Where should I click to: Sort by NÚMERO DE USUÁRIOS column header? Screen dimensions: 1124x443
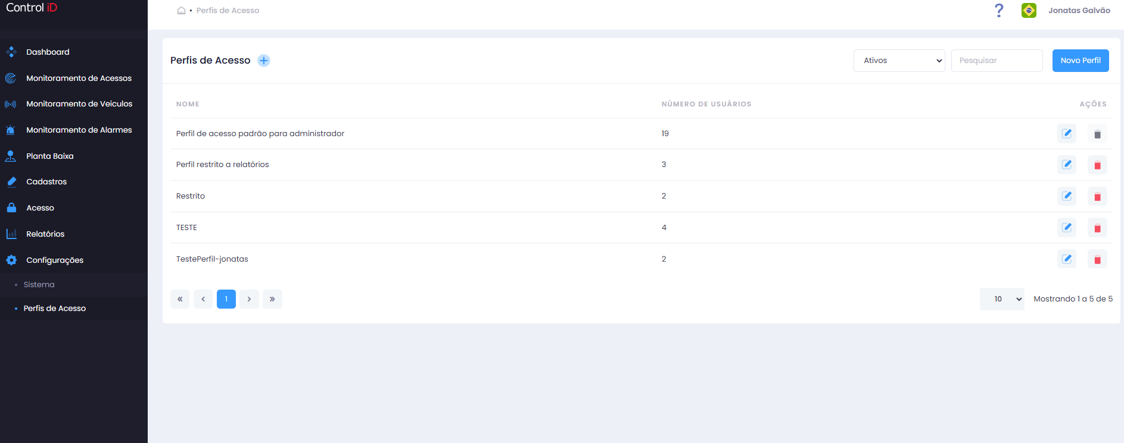click(x=706, y=104)
